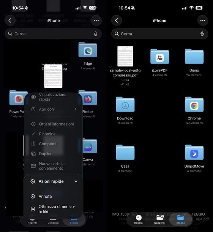Viewport: 213px width, 232px height.
Task: Tap '24 elementi' under Diario
Action: pyautogui.click(x=194, y=75)
